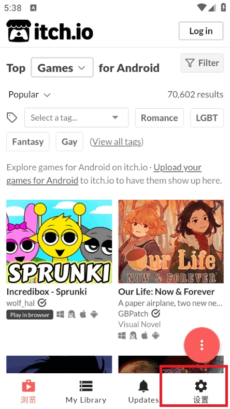Open the Incredibox - Sprunki thumbnail

(59, 242)
